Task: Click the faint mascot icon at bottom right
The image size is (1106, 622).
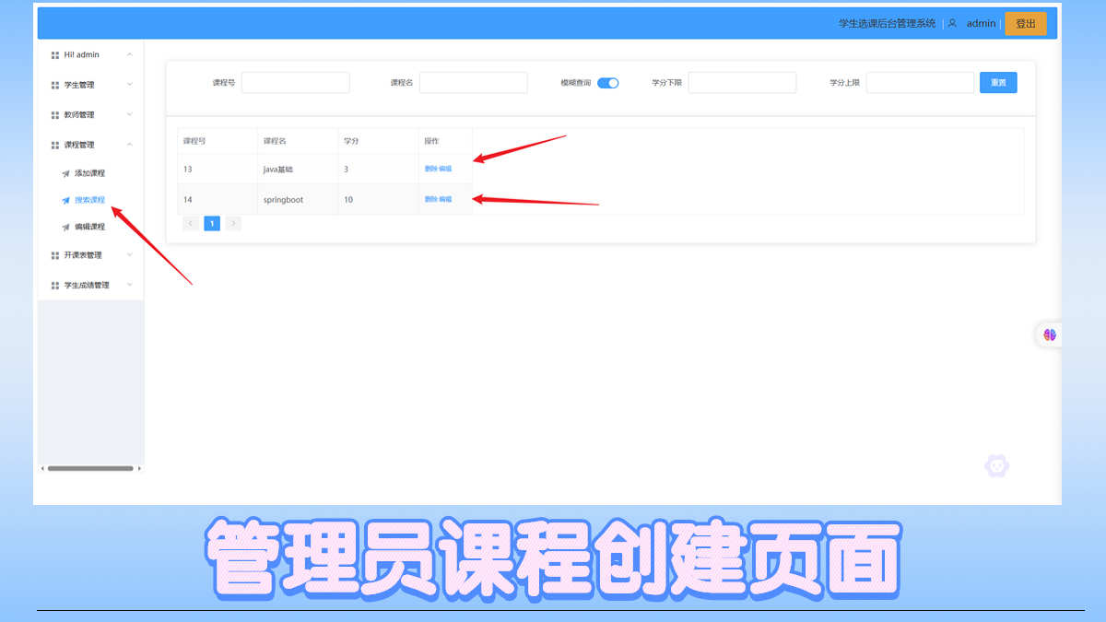Action: click(996, 465)
